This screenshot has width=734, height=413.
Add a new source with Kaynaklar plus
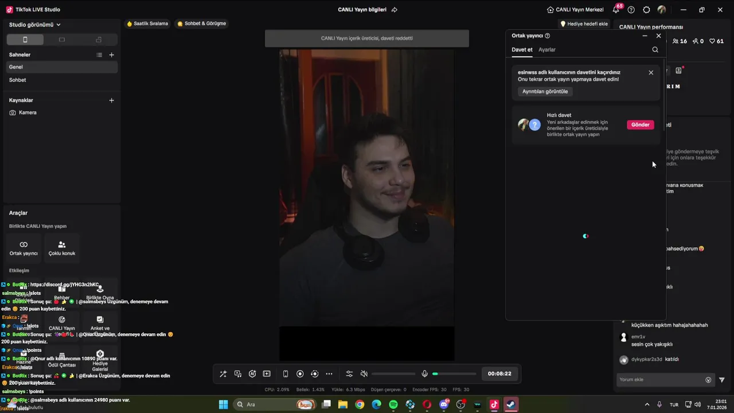[x=111, y=100]
